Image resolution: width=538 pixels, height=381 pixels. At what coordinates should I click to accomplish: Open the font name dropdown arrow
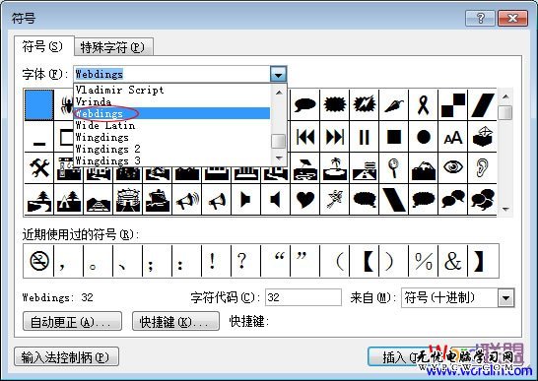coord(278,74)
